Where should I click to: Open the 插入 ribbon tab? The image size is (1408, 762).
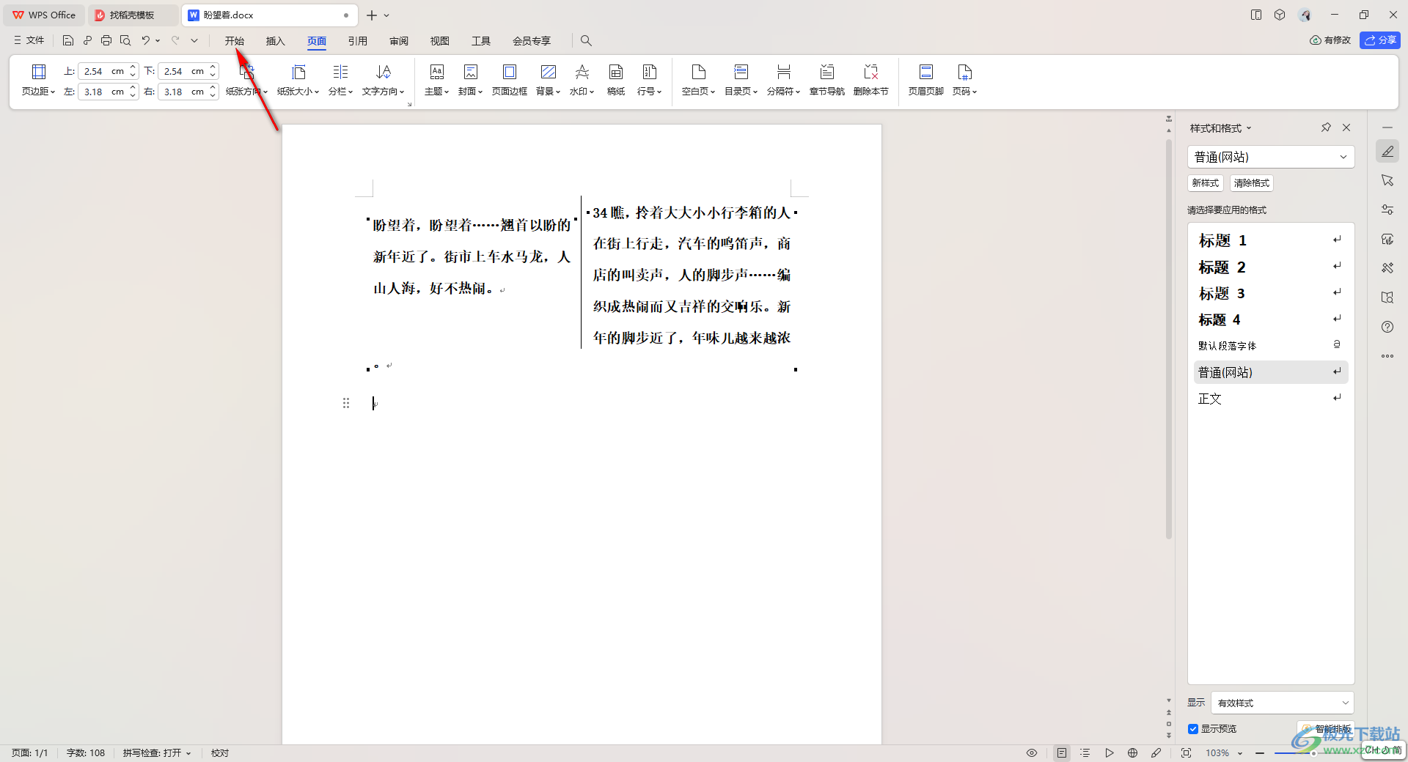(275, 40)
